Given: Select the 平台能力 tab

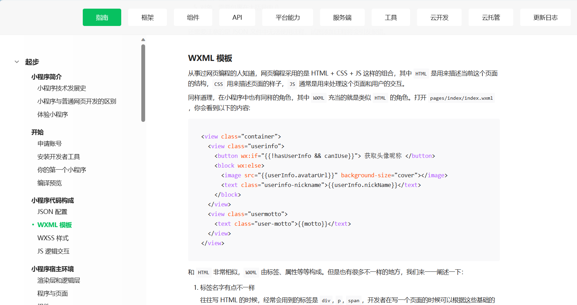Looking at the screenshot, I should [287, 17].
